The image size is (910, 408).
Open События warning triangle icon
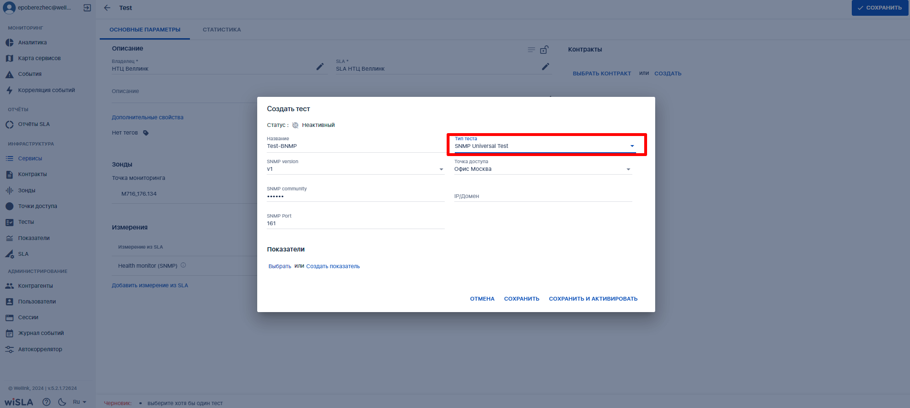click(x=10, y=74)
